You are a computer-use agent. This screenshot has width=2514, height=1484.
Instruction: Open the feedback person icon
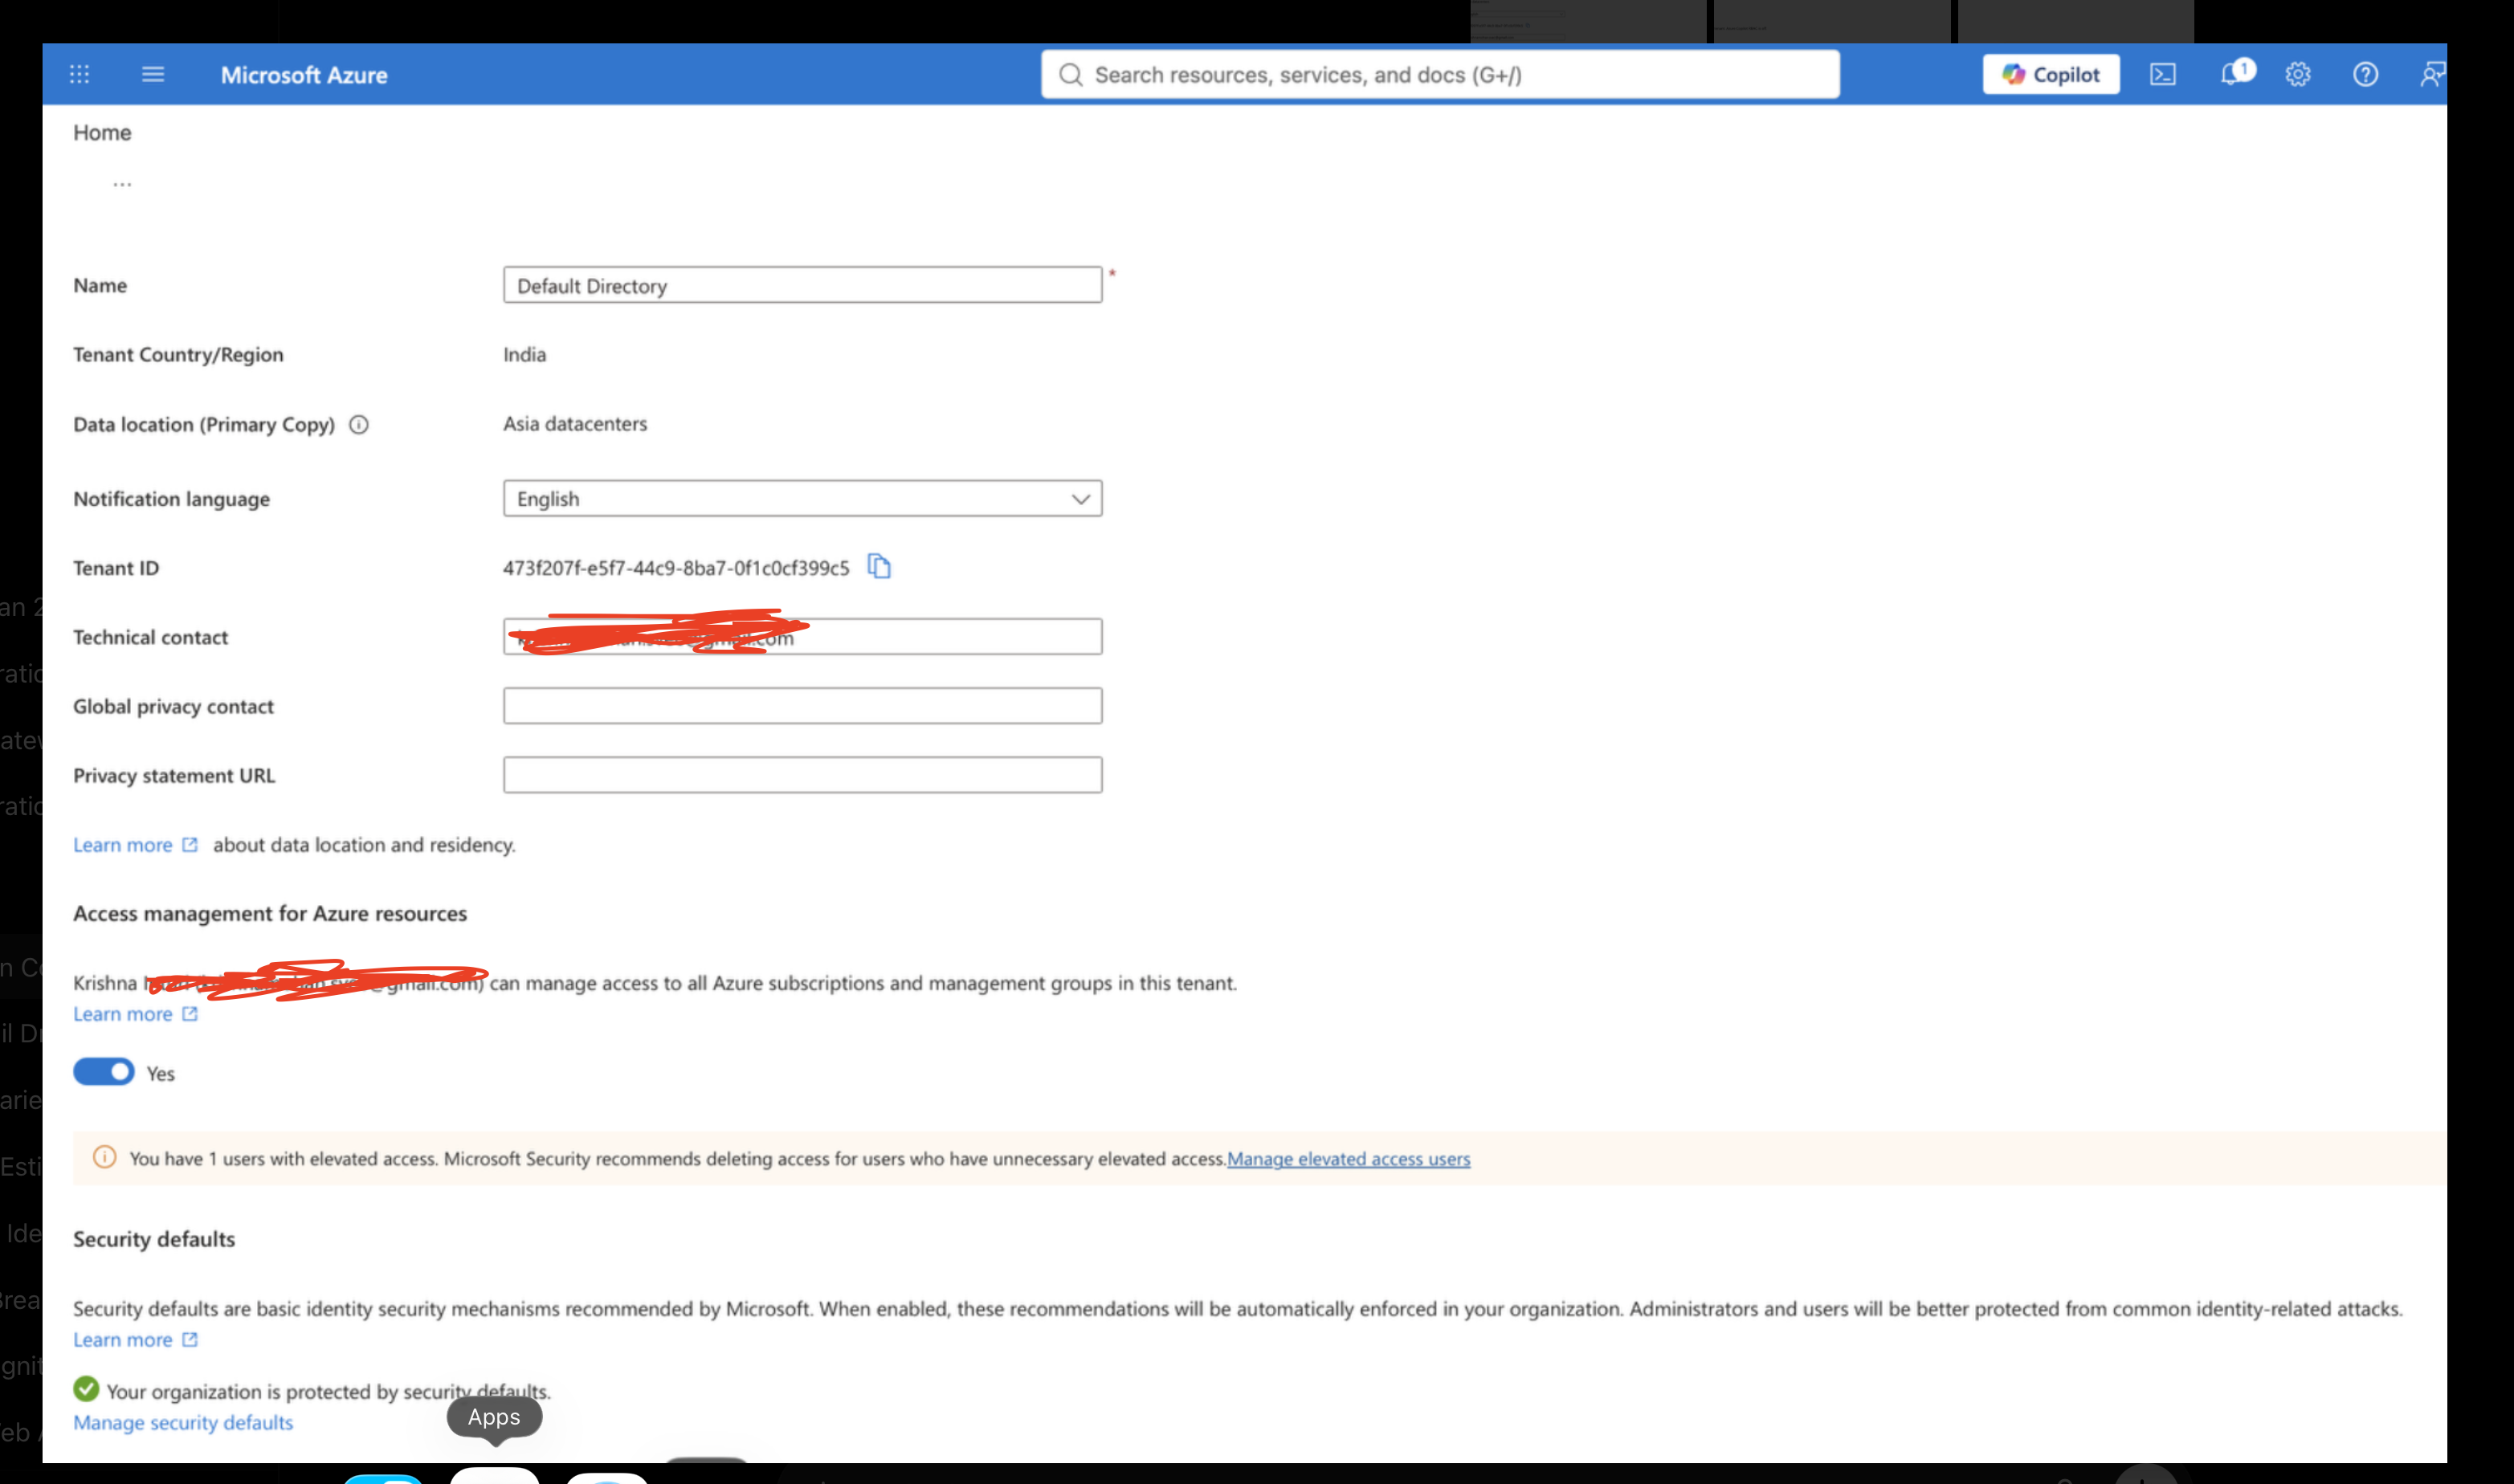click(2432, 75)
